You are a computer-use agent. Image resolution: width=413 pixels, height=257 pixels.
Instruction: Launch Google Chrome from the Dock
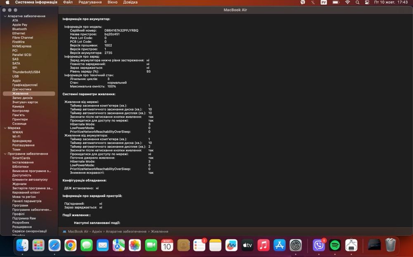71,245
